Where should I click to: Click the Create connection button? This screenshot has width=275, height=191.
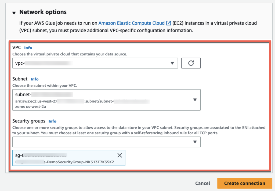coord(244,183)
